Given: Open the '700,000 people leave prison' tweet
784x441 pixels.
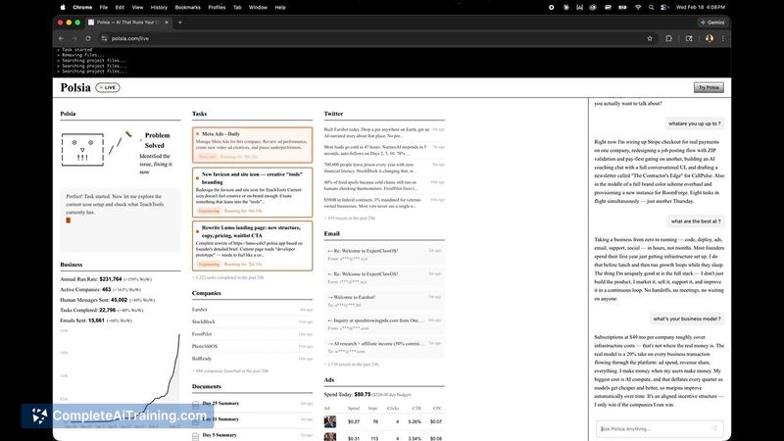Looking at the screenshot, I should pyautogui.click(x=384, y=168).
